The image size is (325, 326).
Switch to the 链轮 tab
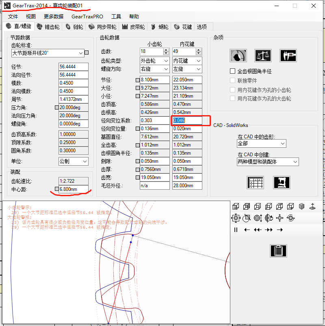[x=74, y=27]
